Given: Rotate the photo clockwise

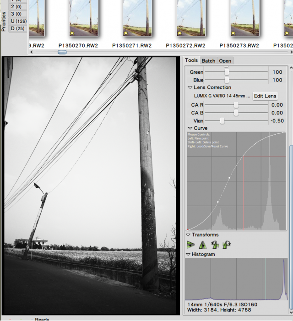Looking at the screenshot, I should pyautogui.click(x=227, y=245).
